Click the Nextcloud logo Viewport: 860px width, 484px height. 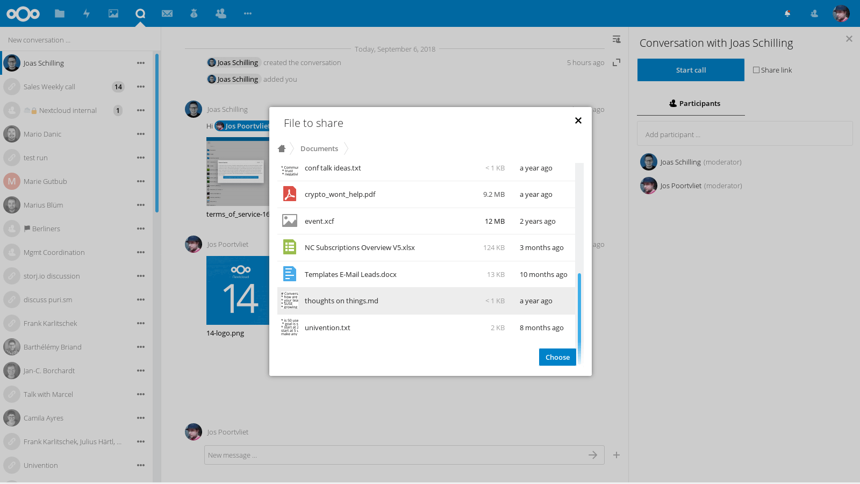click(23, 13)
